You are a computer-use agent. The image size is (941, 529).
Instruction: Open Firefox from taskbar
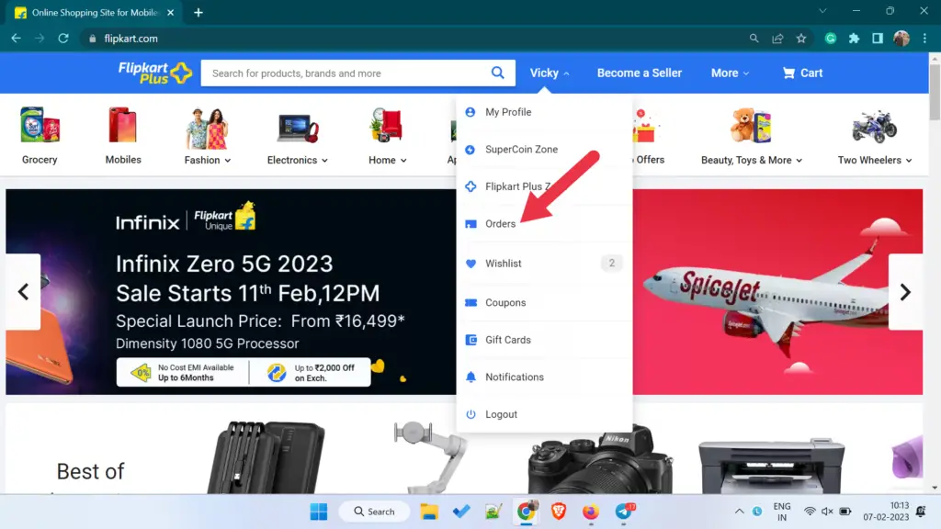(591, 512)
